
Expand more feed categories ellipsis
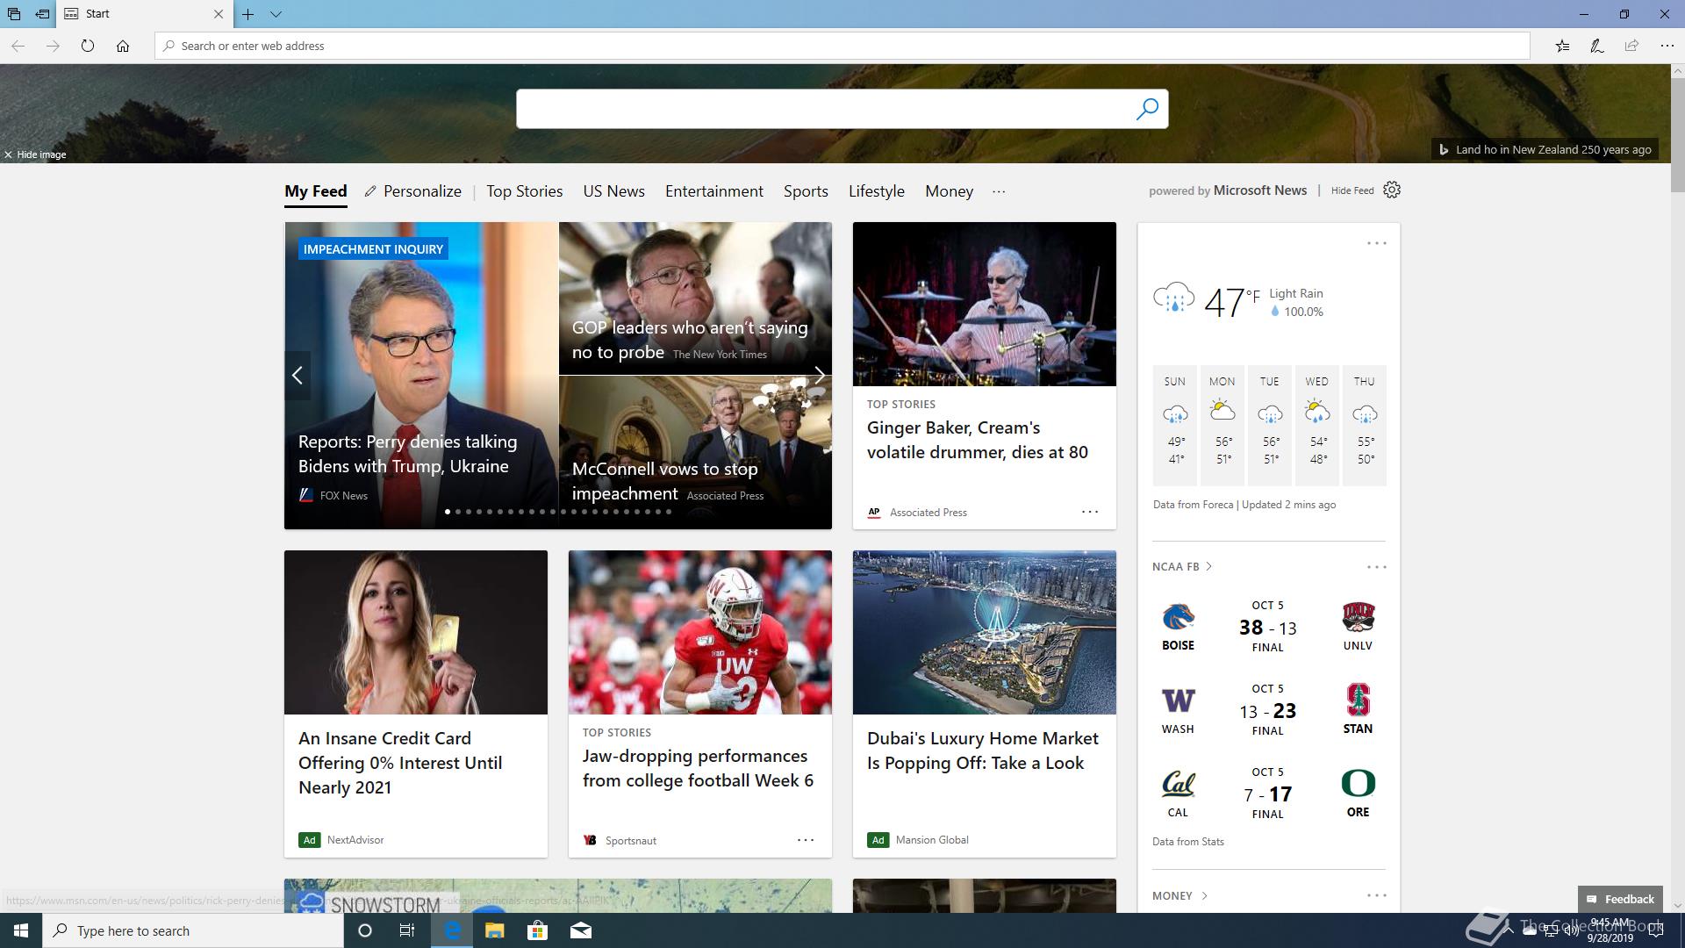point(999,191)
